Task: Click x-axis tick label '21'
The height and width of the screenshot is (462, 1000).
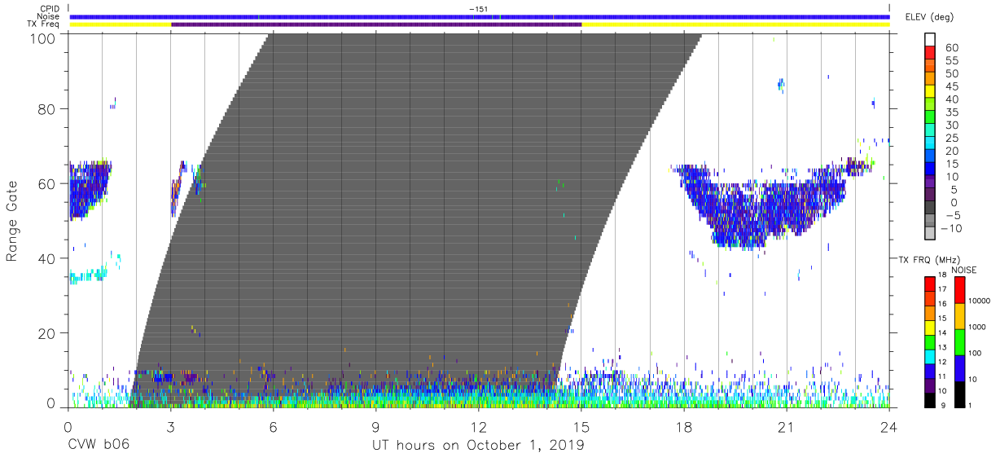Action: (786, 428)
